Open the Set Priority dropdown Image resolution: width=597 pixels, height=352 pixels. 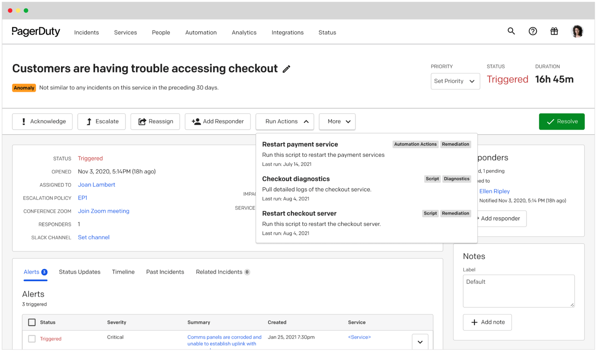pyautogui.click(x=455, y=81)
